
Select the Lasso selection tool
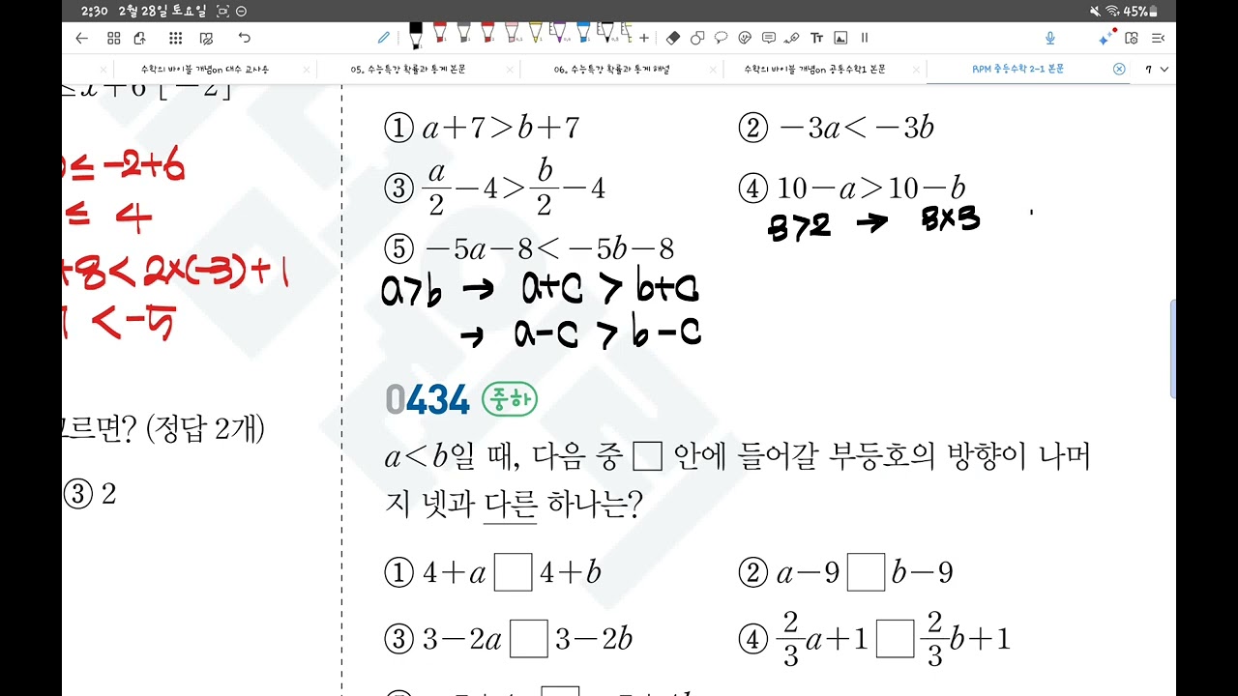722,38
